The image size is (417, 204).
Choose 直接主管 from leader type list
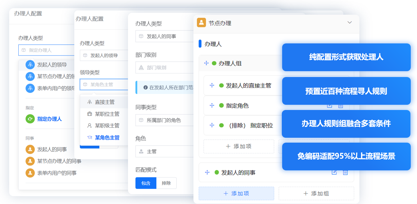pos(105,102)
